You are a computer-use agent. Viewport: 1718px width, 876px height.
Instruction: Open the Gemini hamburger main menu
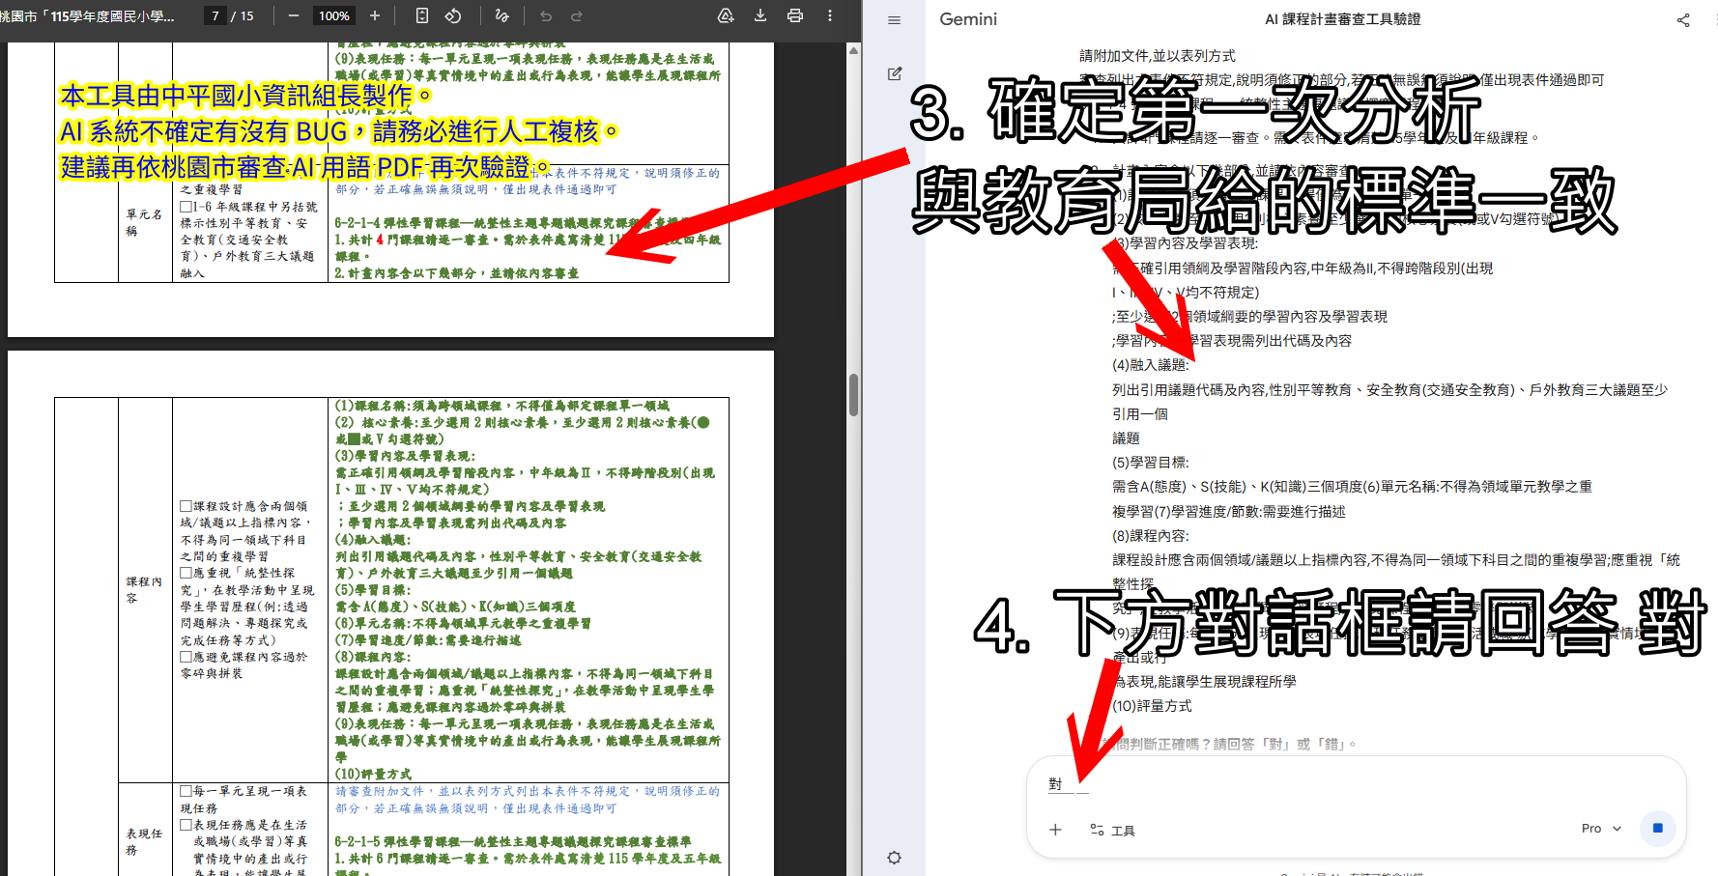(895, 20)
